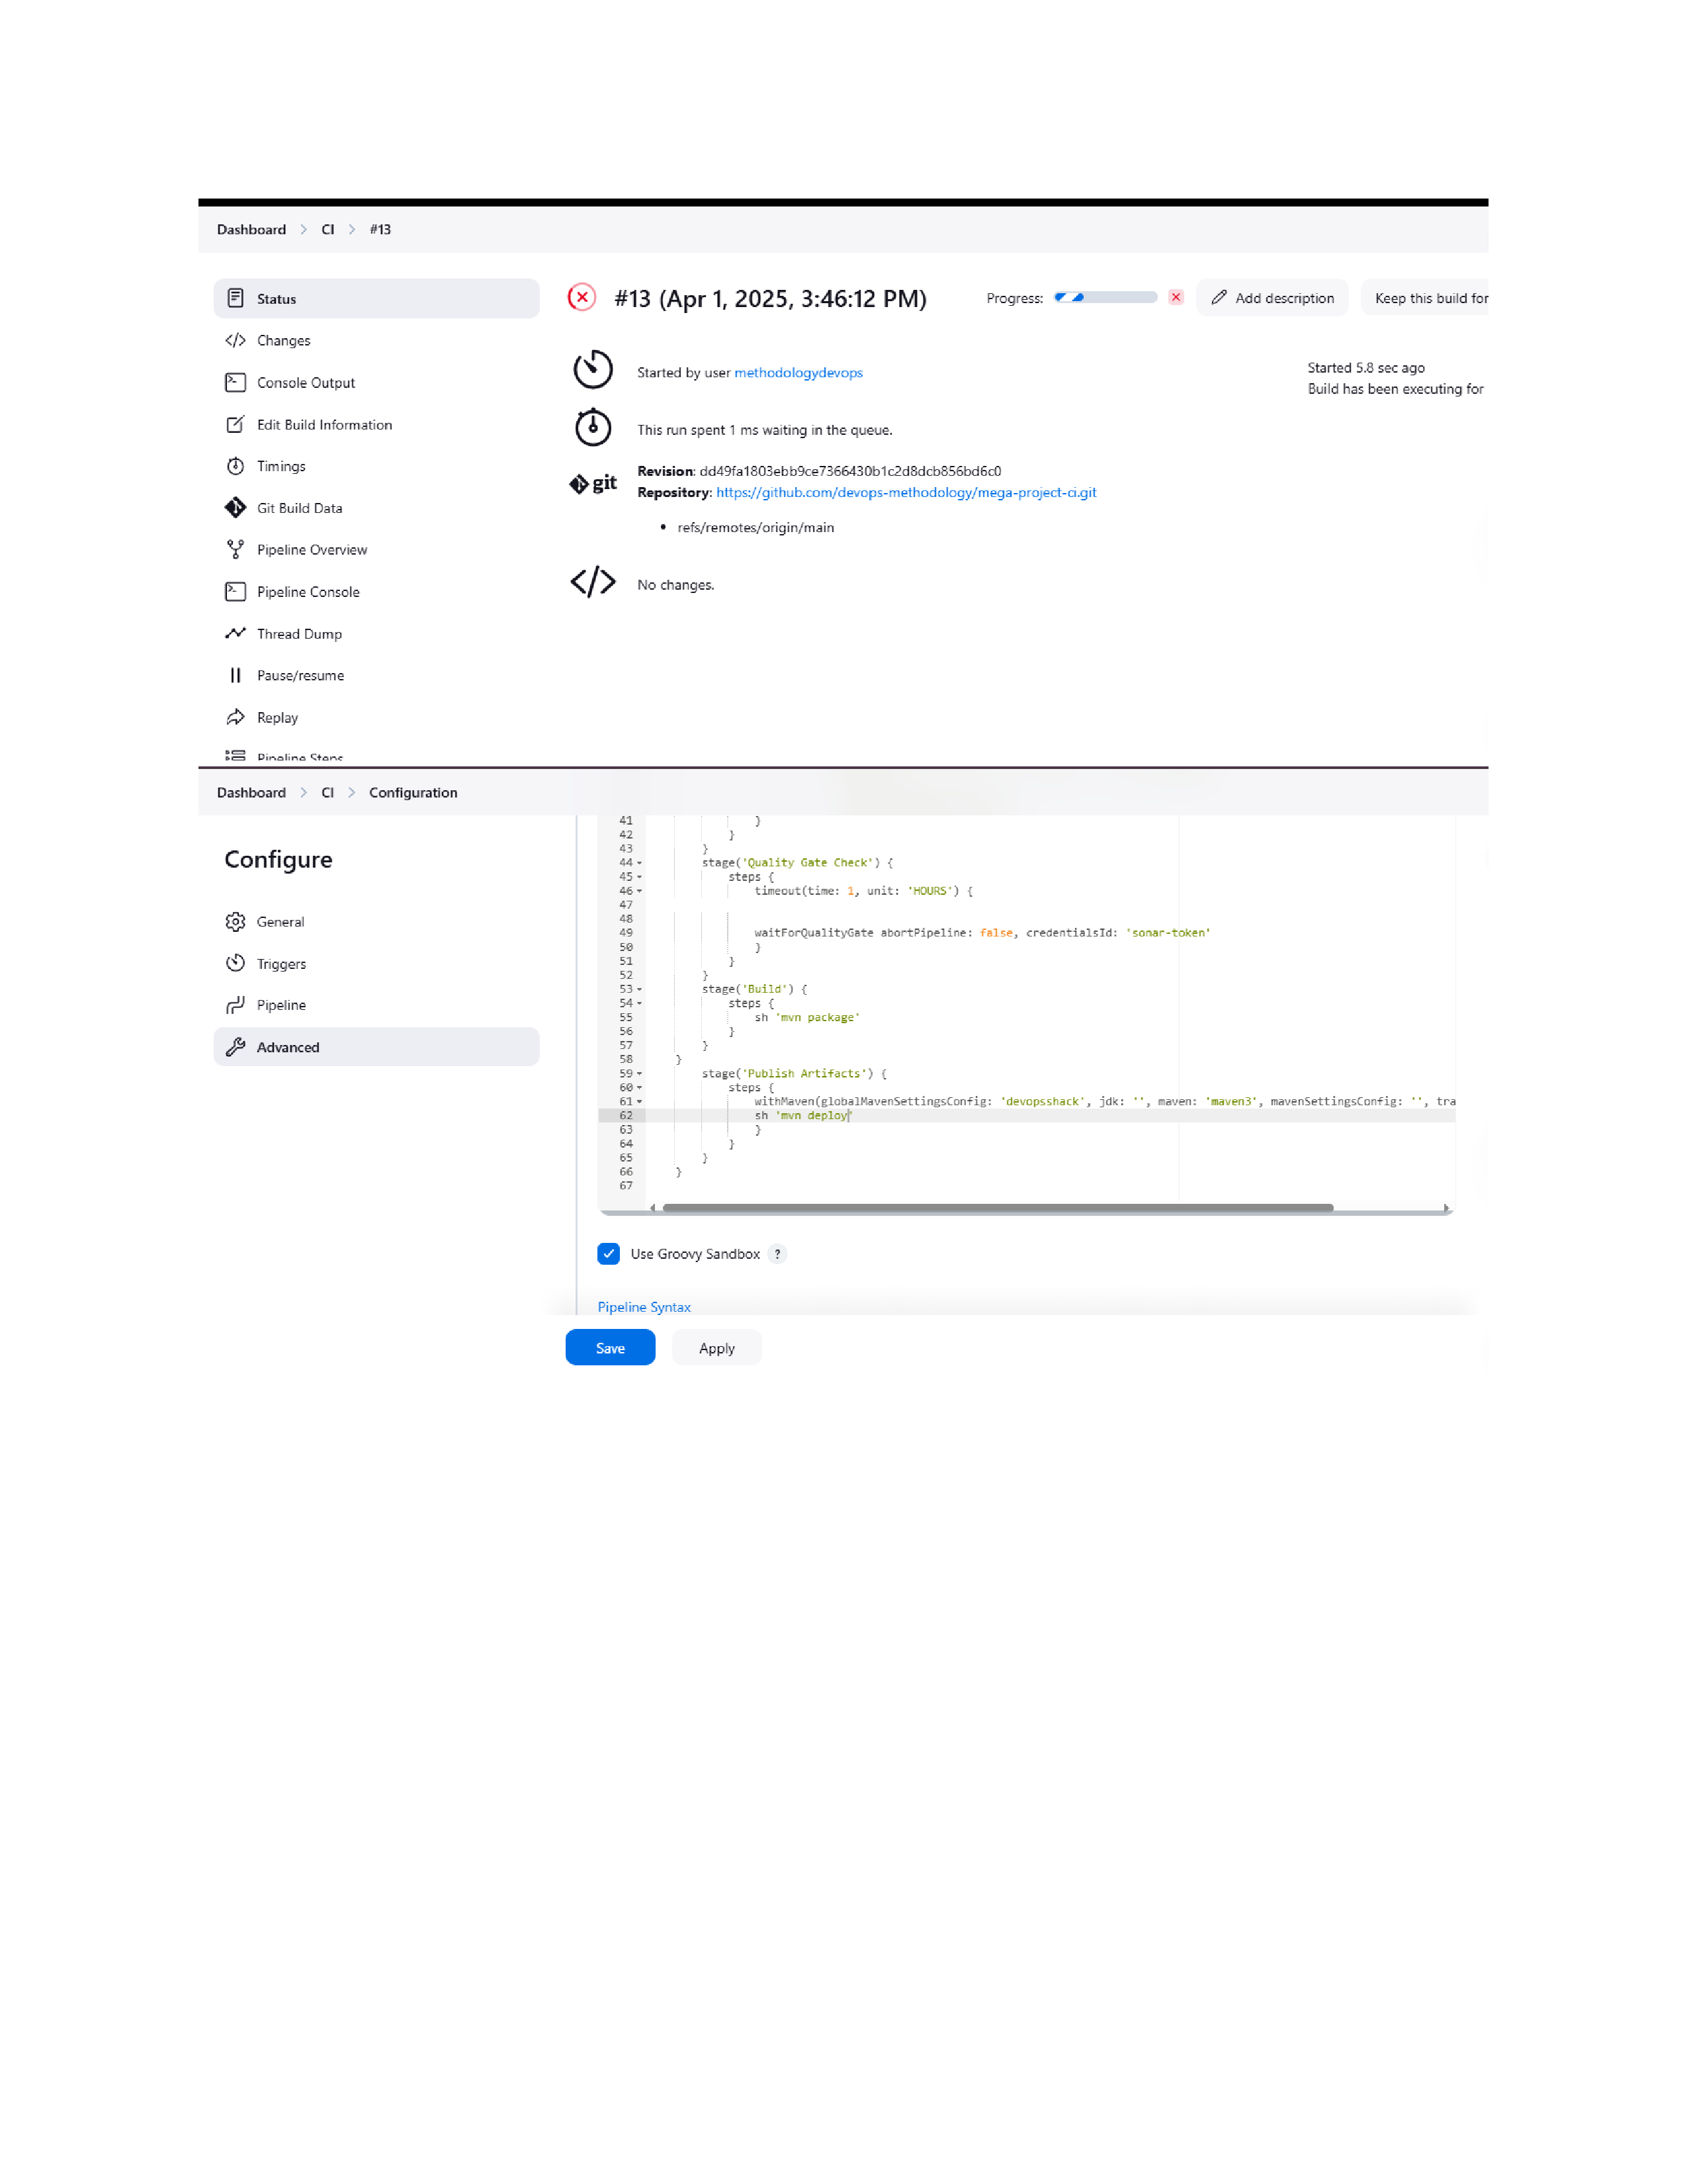Click the Status document icon in sidebar
Screen dimensions: 1687x2184
[235, 298]
